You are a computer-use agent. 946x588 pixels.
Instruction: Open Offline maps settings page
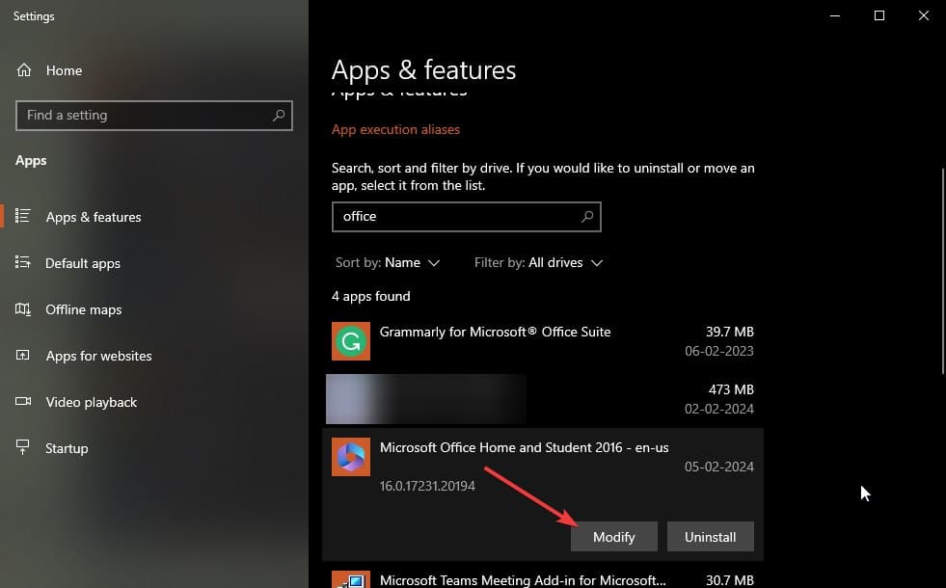(x=83, y=309)
